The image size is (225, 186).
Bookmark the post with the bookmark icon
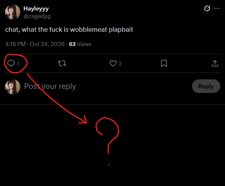(164, 63)
